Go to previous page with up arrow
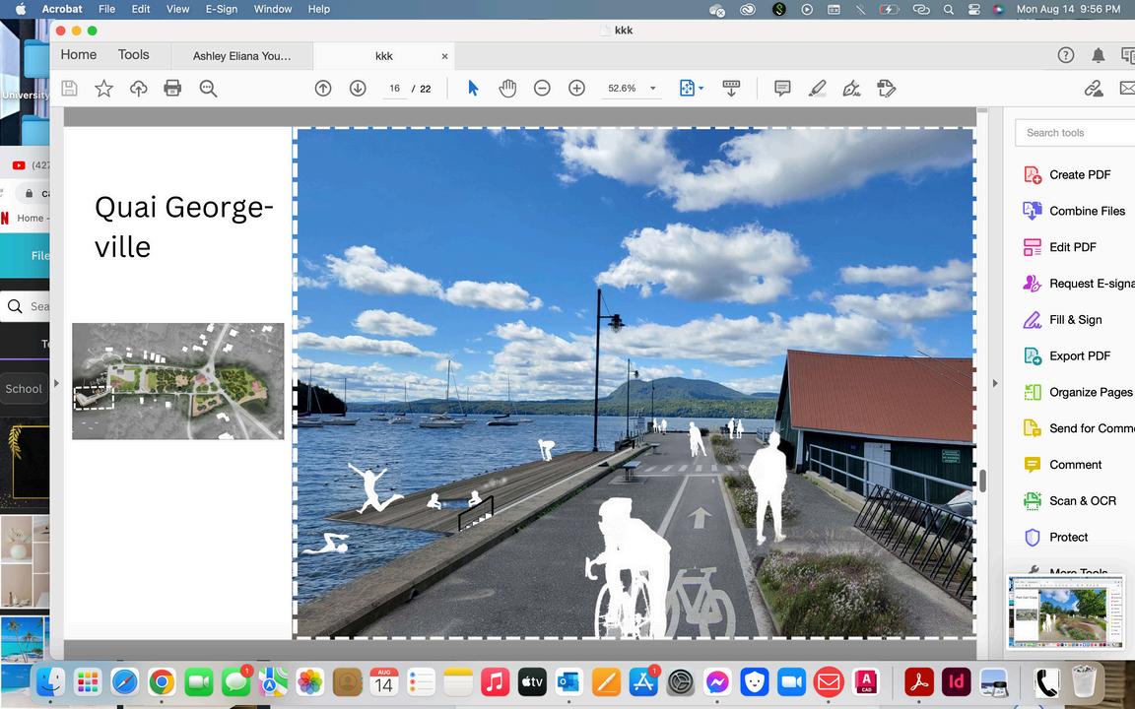Viewport: 1135px width, 709px height. point(323,89)
